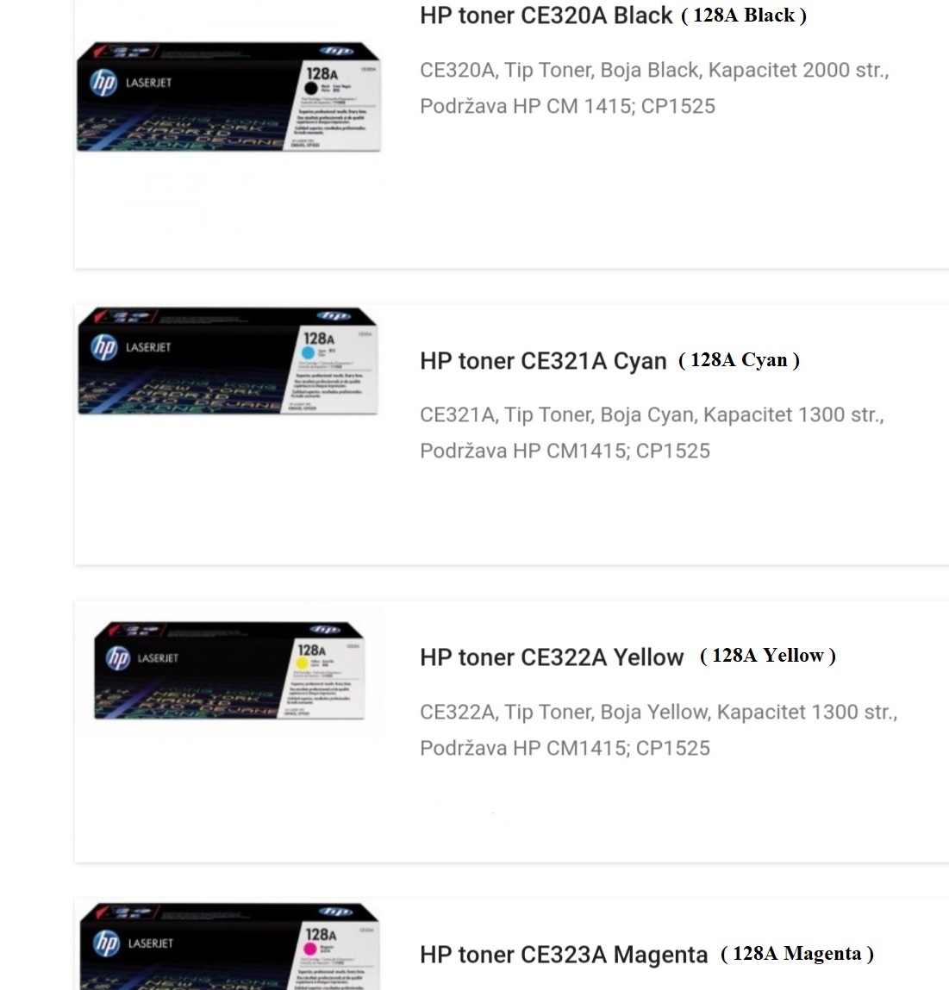Click the CE321A Boja Cyan description text
Screen dimensions: 949x990
(652, 433)
